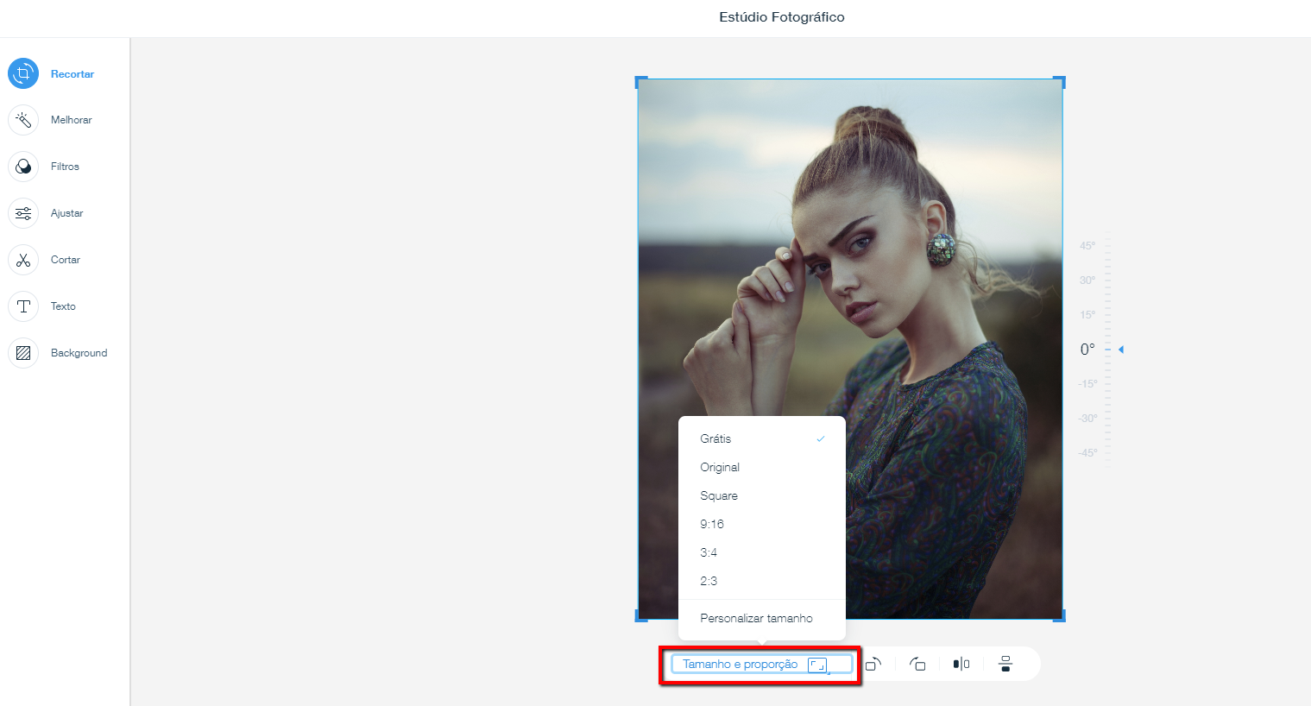1311x706 pixels.
Task: Click the Texto tool icon
Action: click(x=23, y=306)
